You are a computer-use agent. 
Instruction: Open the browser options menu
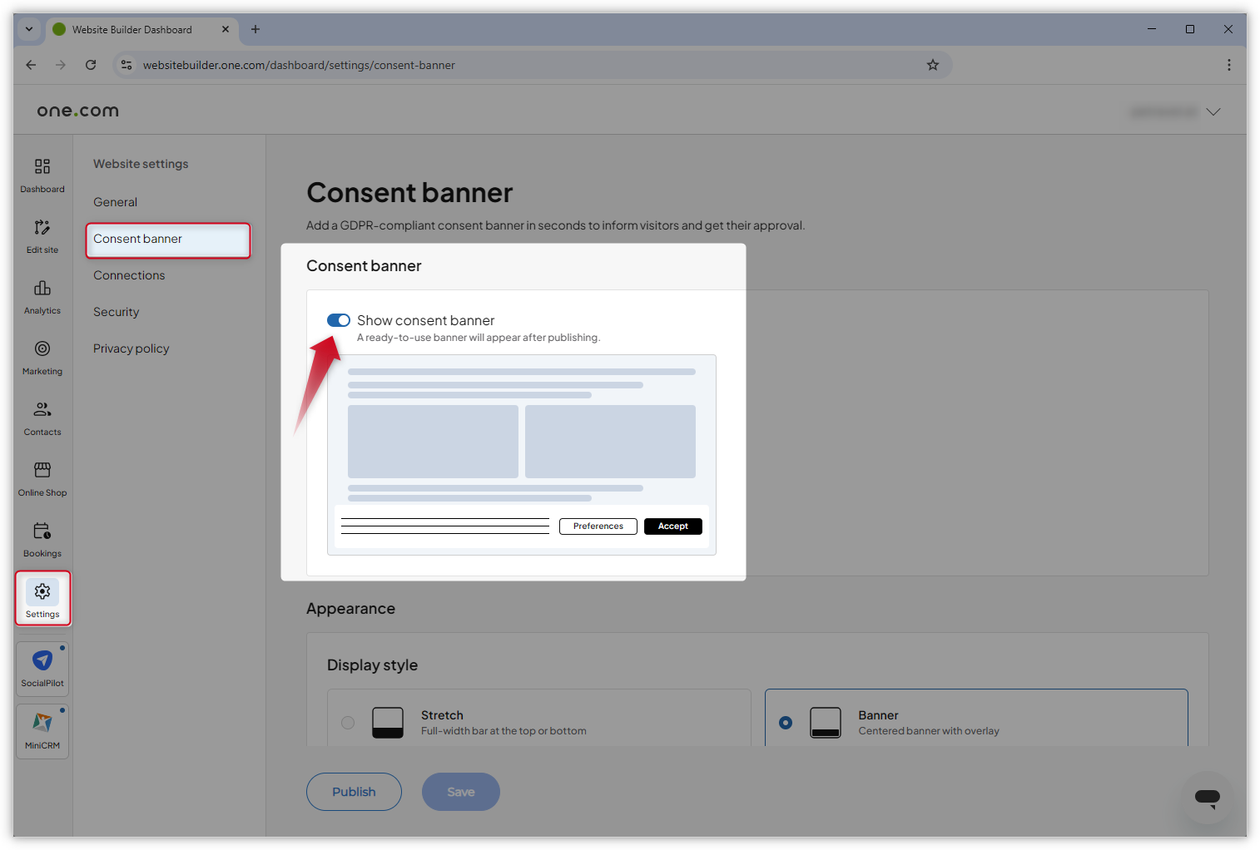[1229, 64]
